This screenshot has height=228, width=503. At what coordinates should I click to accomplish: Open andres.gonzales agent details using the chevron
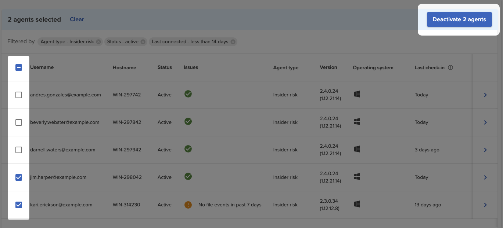485,95
